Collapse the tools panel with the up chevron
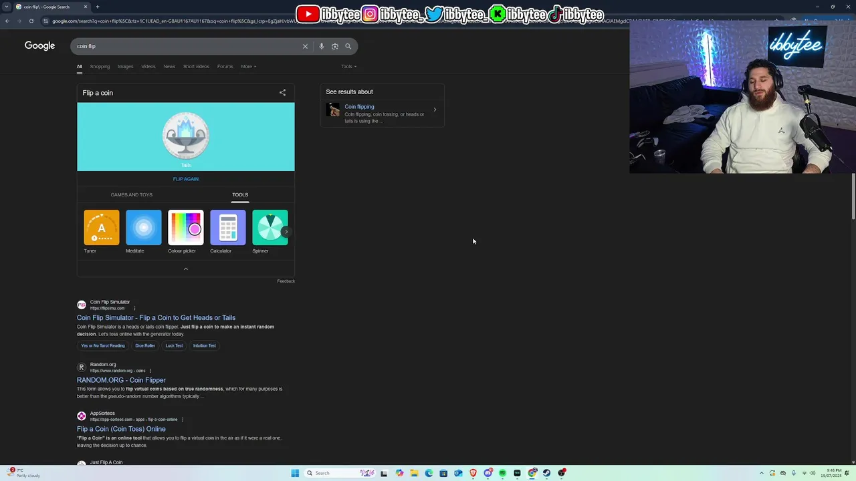Screen dimensions: 856x481 pyautogui.click(x=186, y=269)
